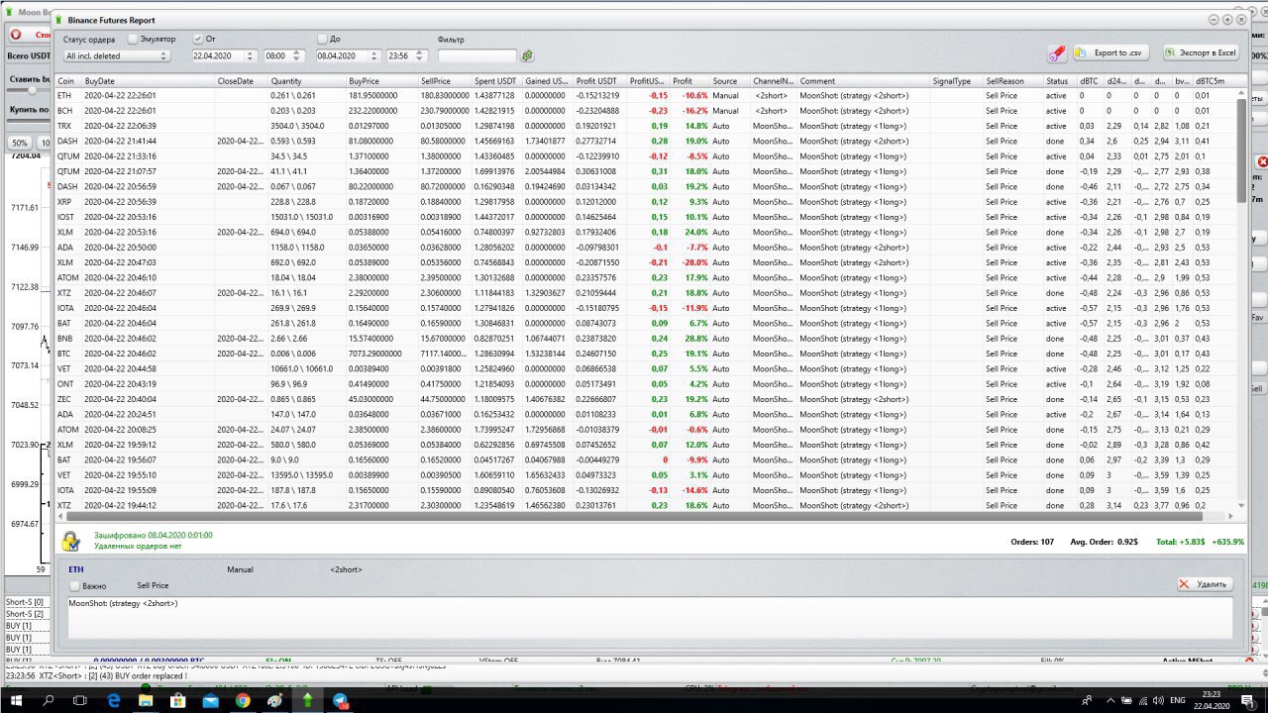1268x713 pixels.
Task: Click the green refresh filter icon
Action: point(528,56)
